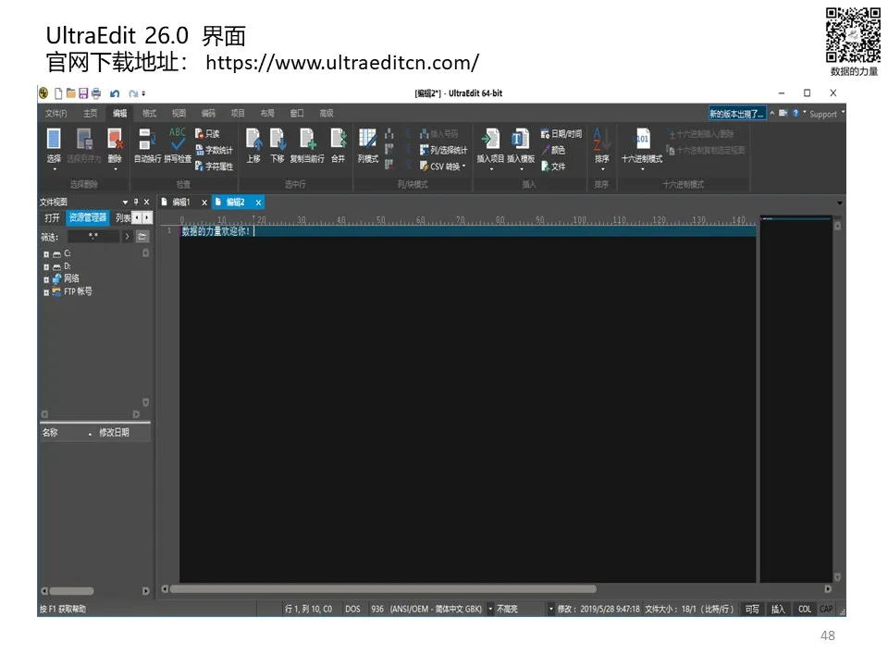This screenshot has height=666, width=888.
Task: Click the 新的版本出现了 update notice
Action: pyautogui.click(x=737, y=113)
